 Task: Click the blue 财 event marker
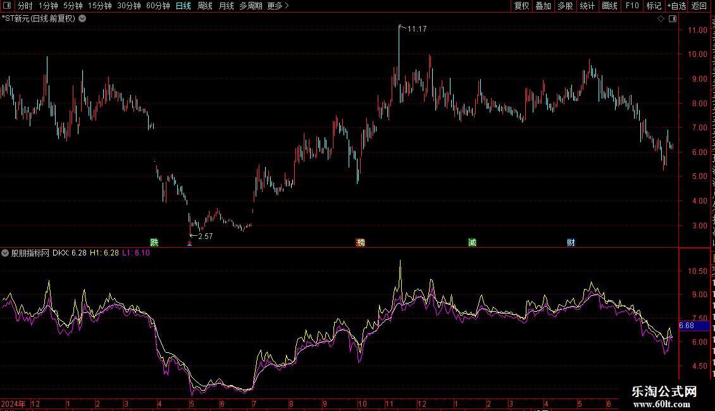pyautogui.click(x=571, y=242)
